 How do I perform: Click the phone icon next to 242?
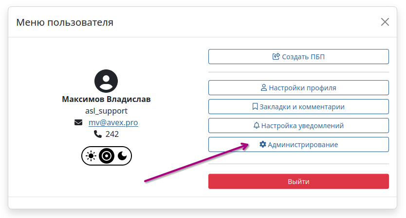(x=98, y=134)
